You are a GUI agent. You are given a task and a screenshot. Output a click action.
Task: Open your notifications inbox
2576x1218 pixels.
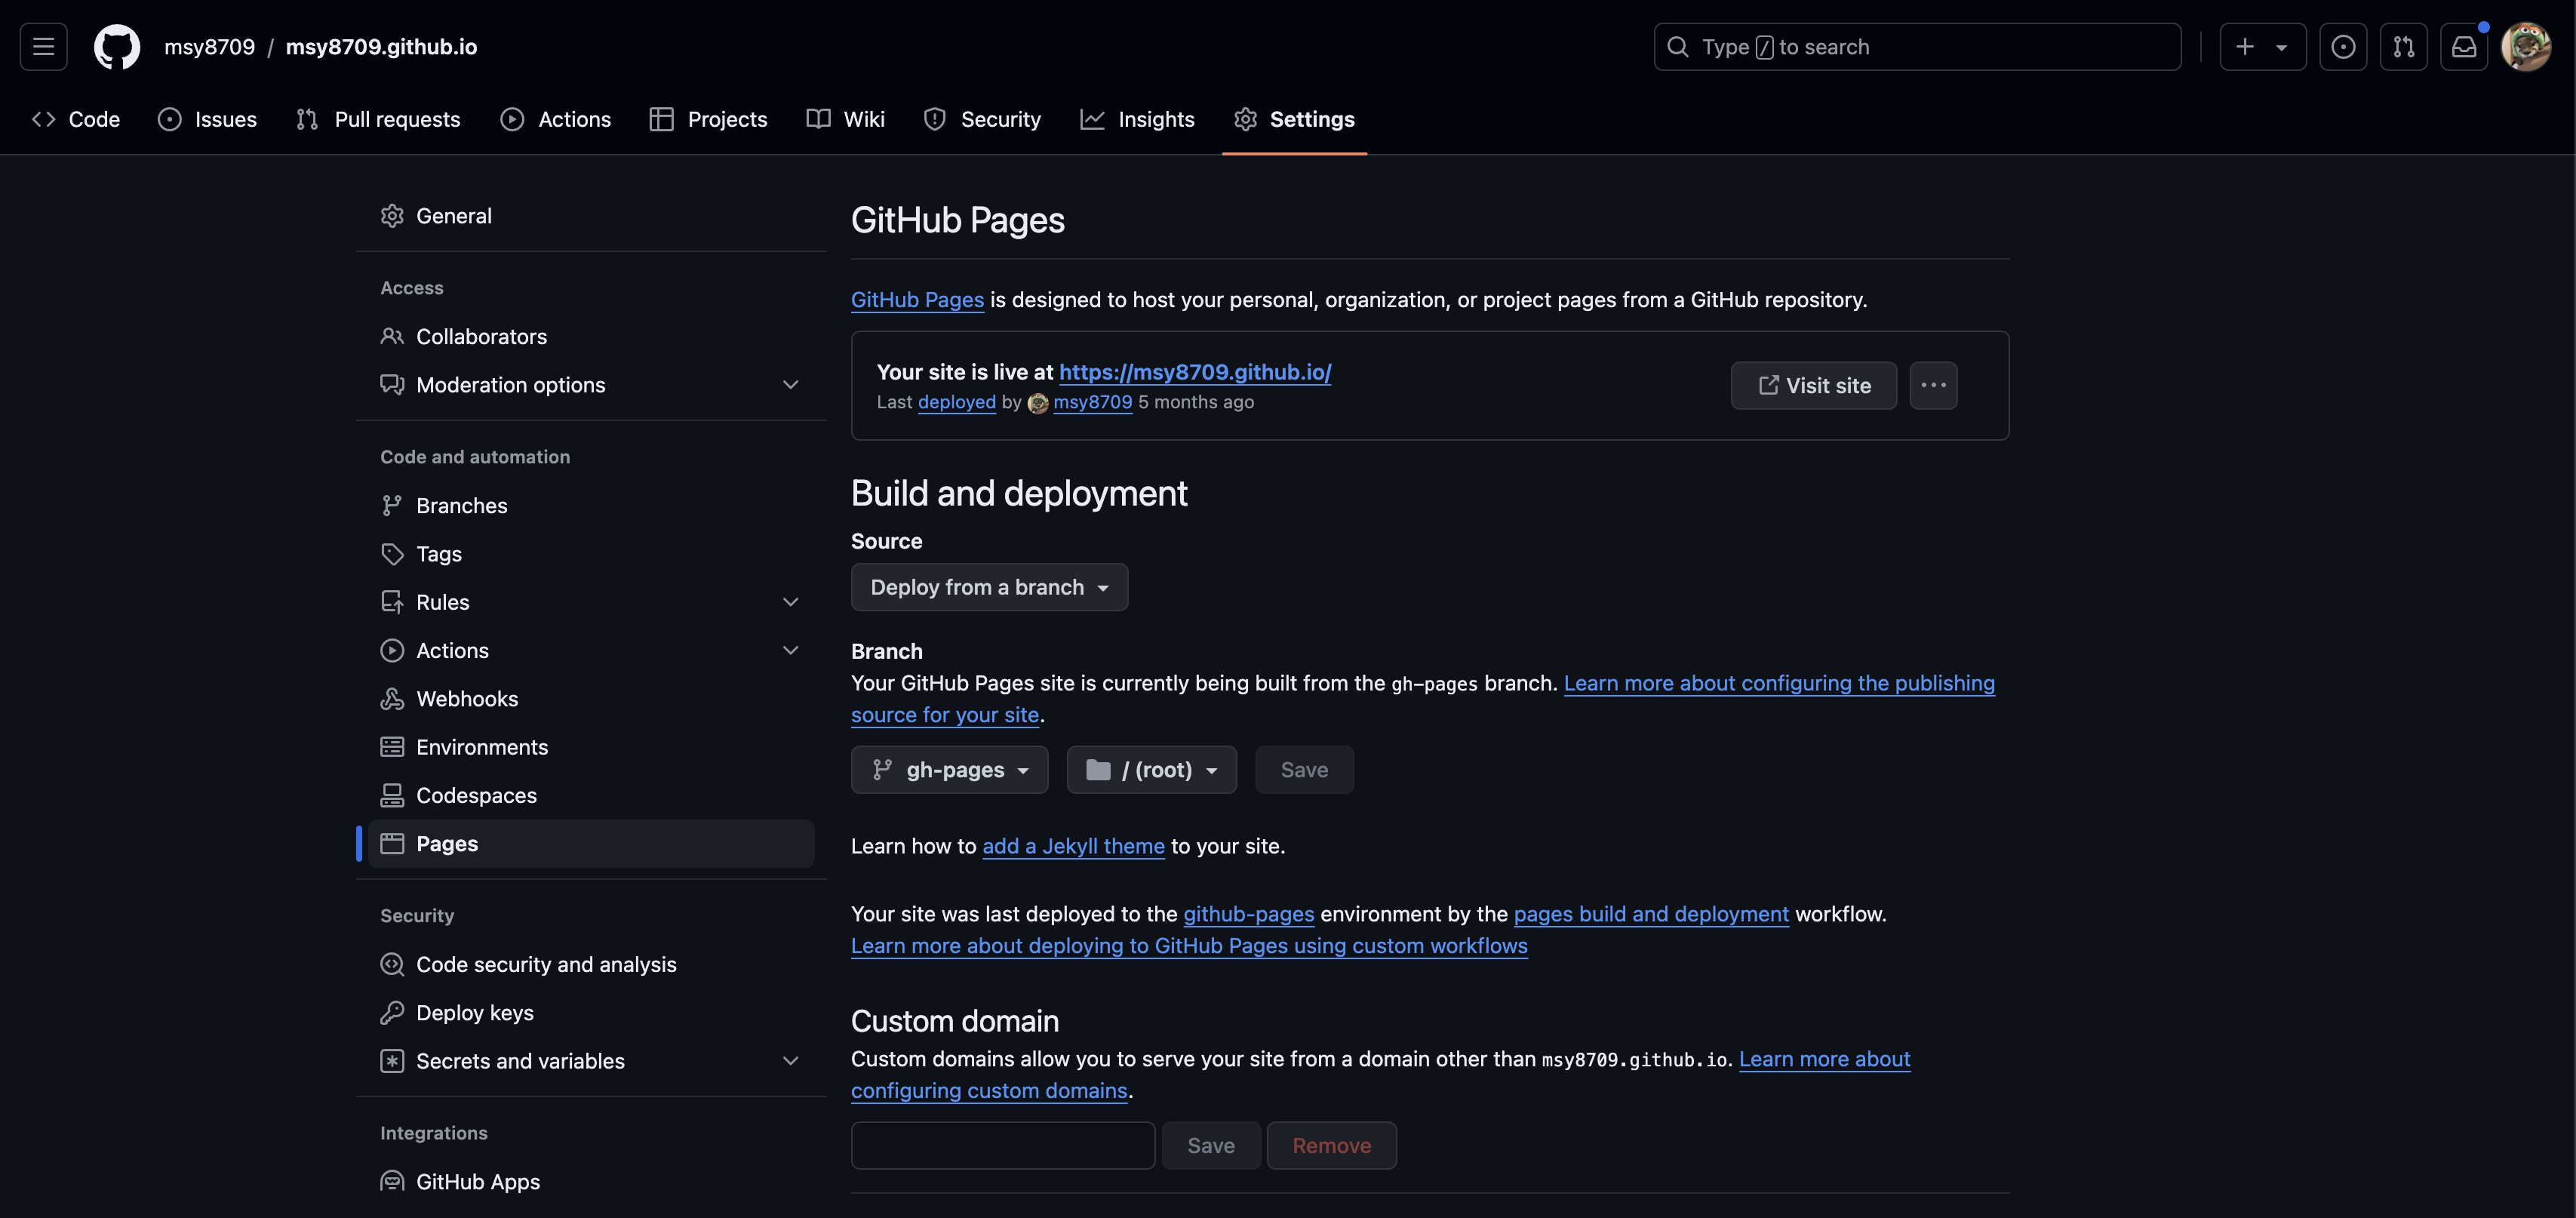click(2464, 46)
